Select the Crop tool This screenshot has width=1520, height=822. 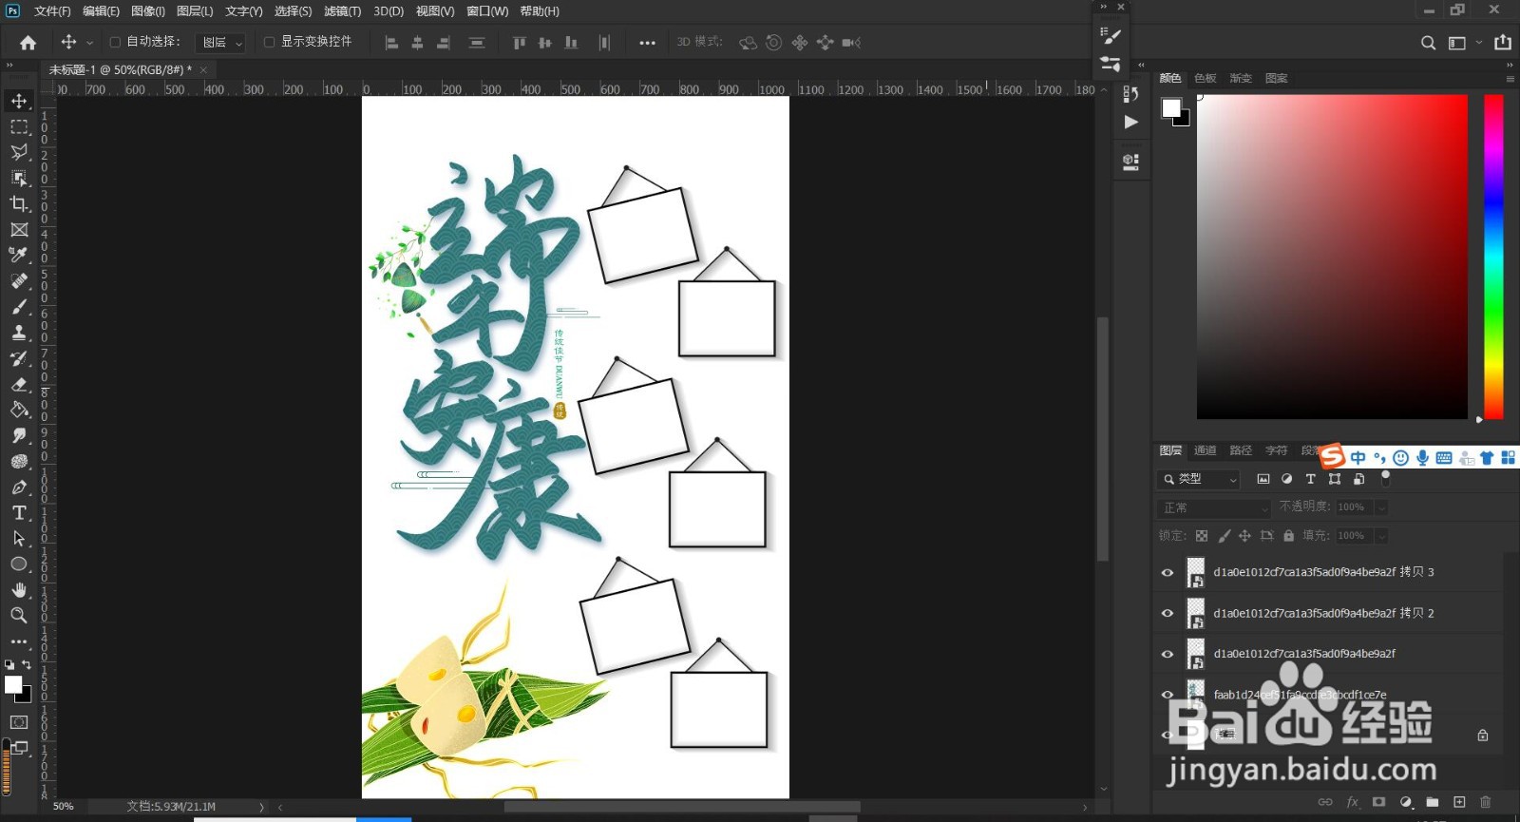click(x=19, y=203)
